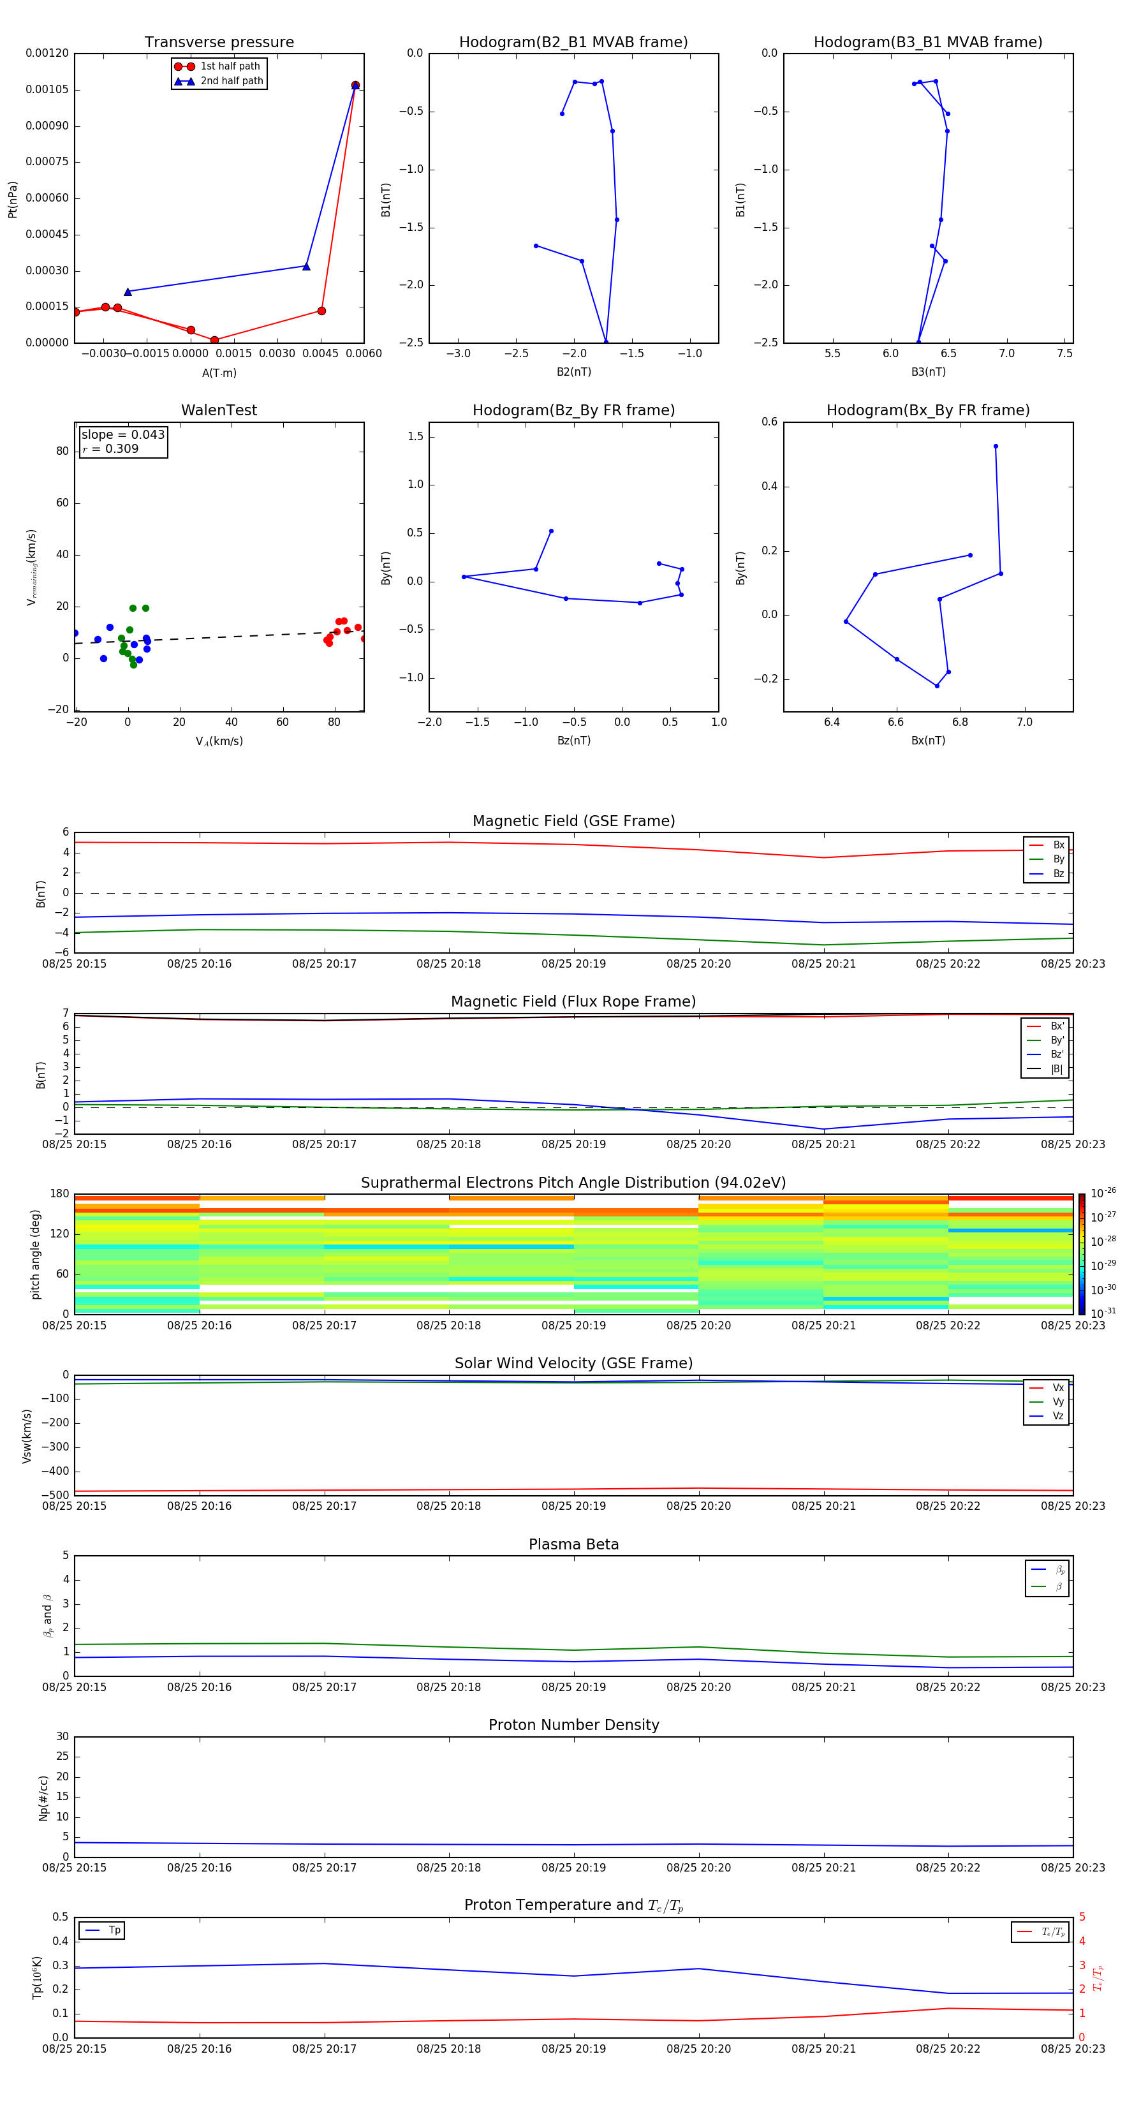The image size is (1148, 2105).
Task: Click '2nd half path' legend entry
Action: tap(218, 81)
